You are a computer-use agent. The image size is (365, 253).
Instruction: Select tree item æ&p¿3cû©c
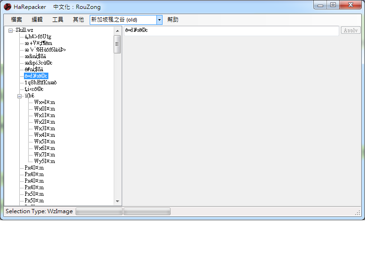coord(39,63)
